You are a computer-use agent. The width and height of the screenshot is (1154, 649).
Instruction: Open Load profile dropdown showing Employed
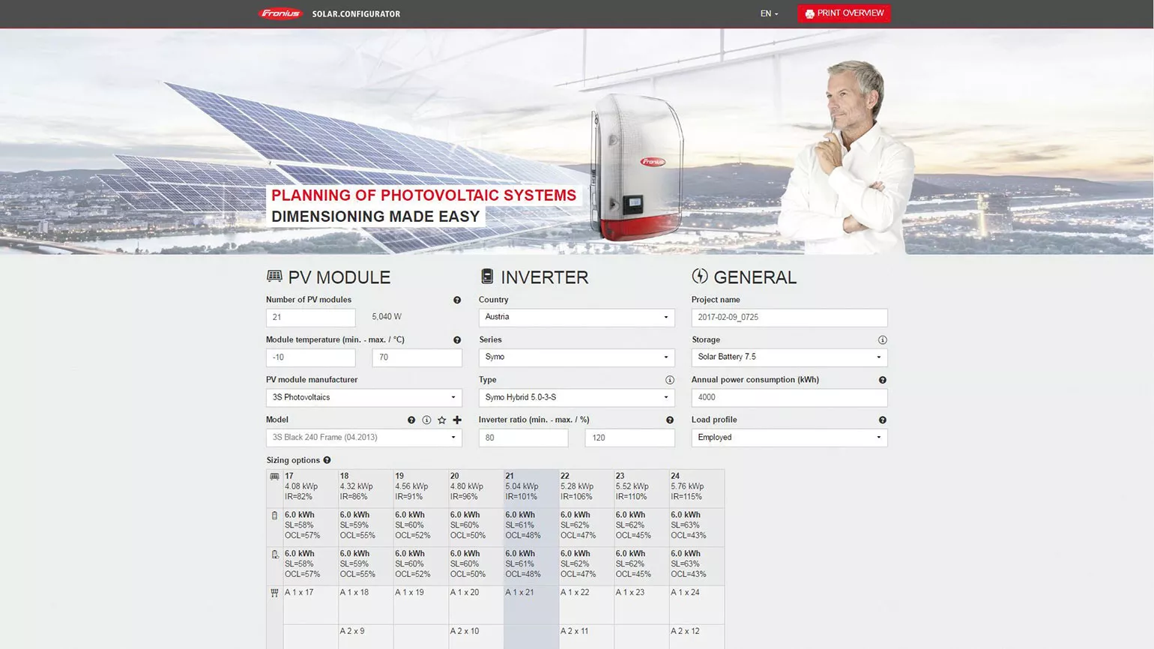click(x=790, y=438)
